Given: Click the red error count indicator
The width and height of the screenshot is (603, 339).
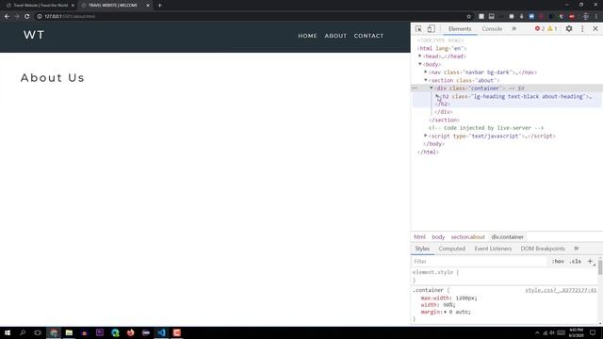Looking at the screenshot, I should click(540, 29).
